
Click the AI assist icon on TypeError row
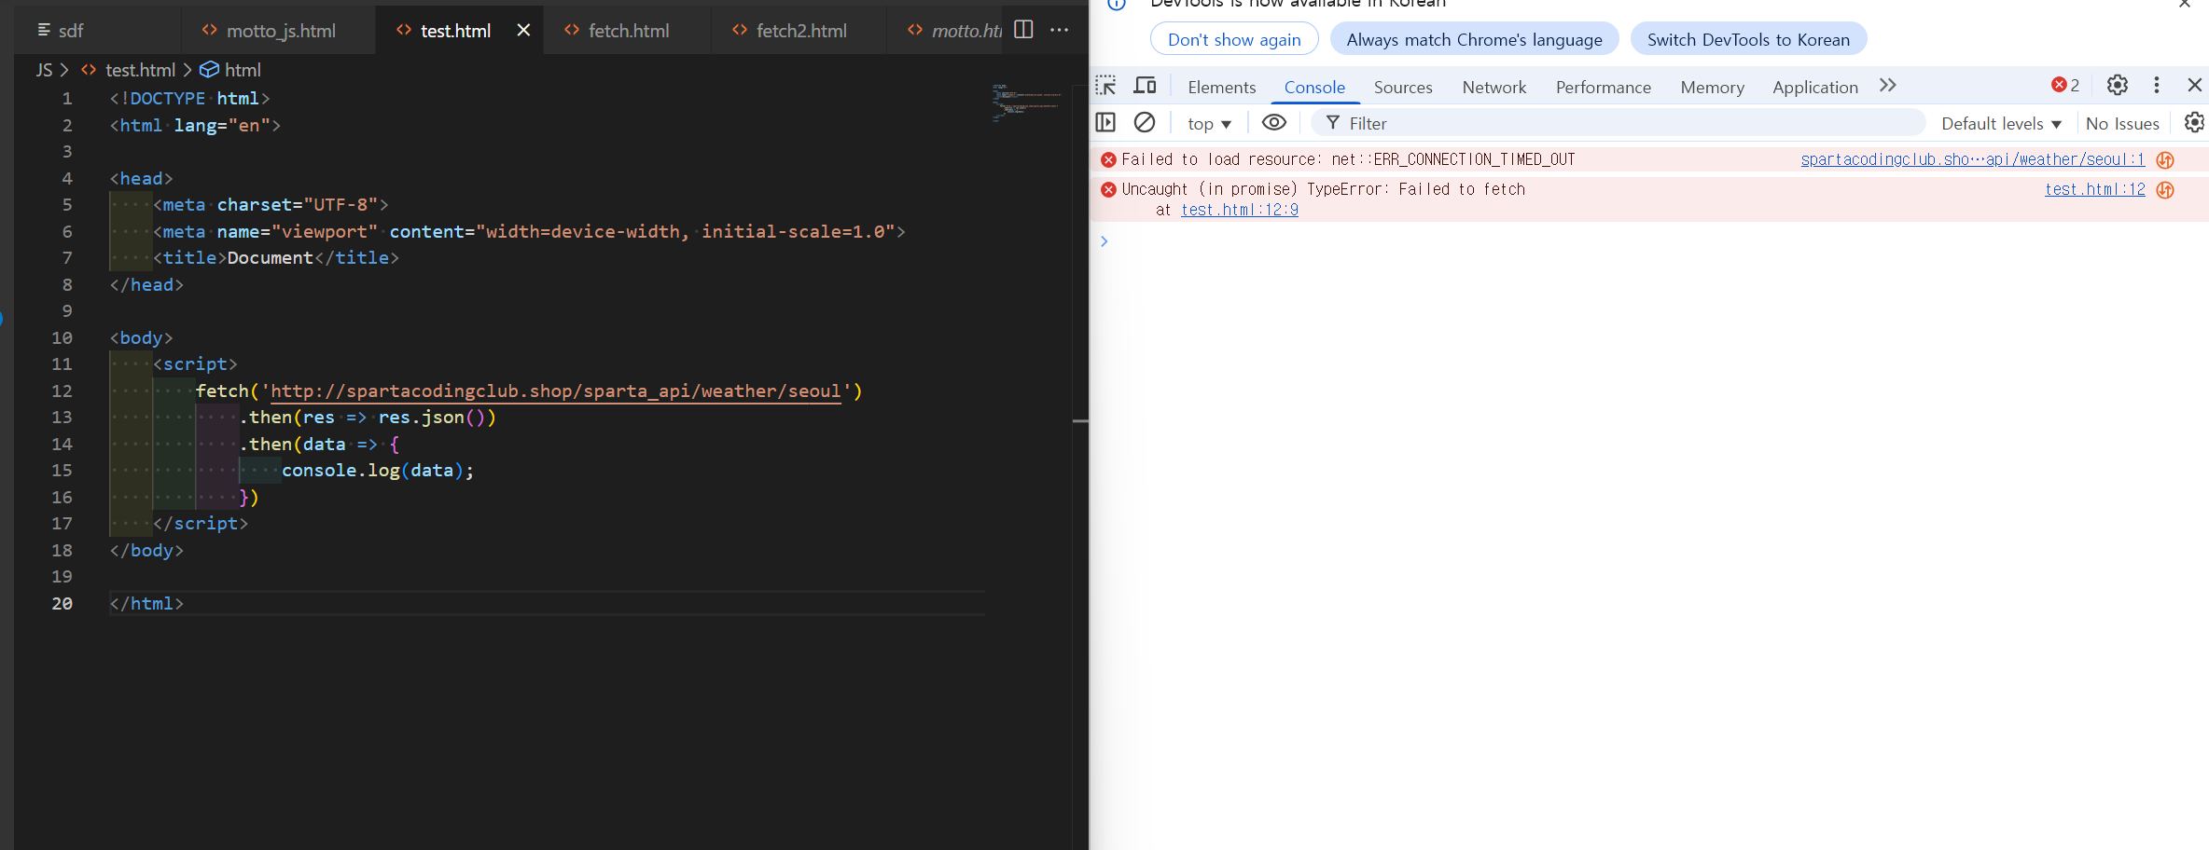(2165, 189)
